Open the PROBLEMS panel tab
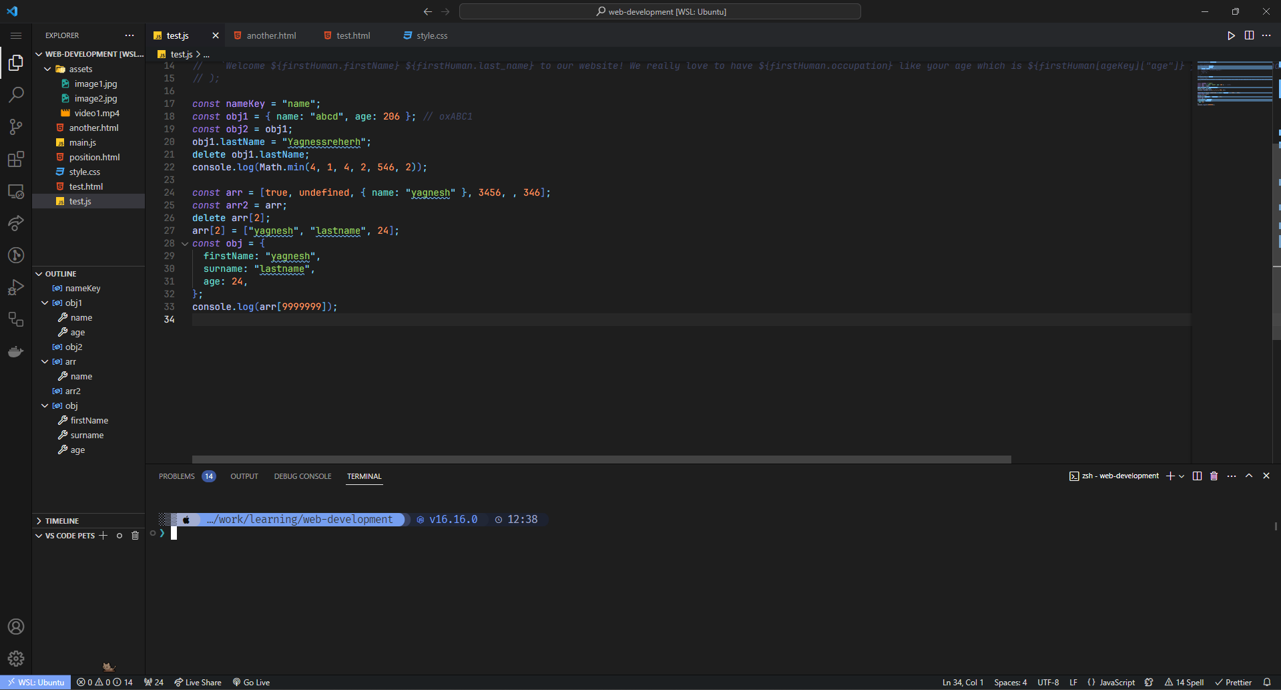 coord(186,476)
